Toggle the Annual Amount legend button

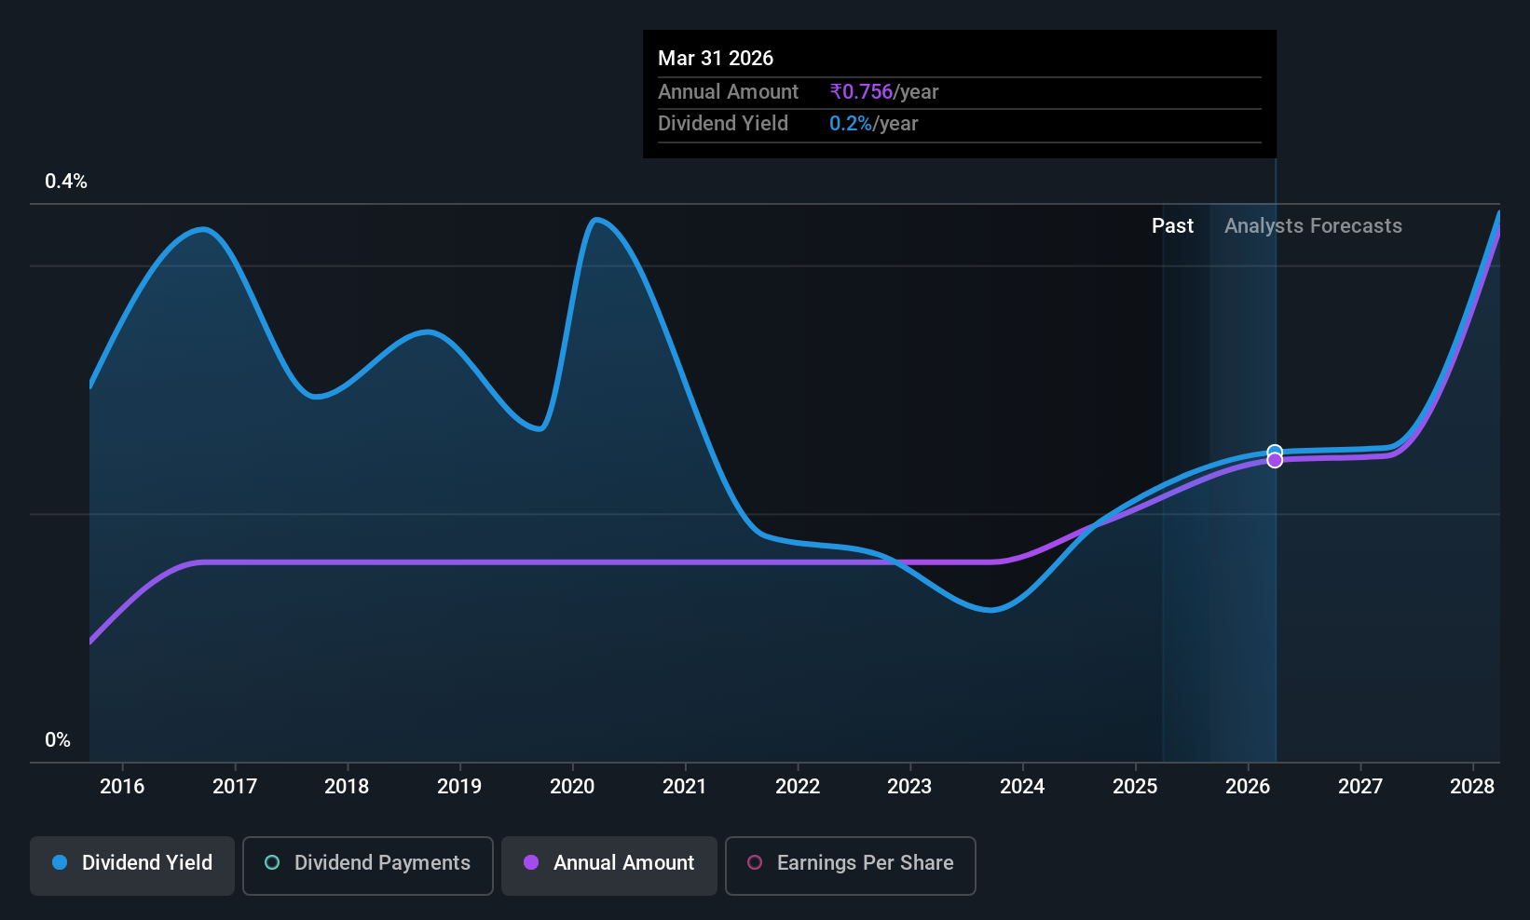[609, 866]
